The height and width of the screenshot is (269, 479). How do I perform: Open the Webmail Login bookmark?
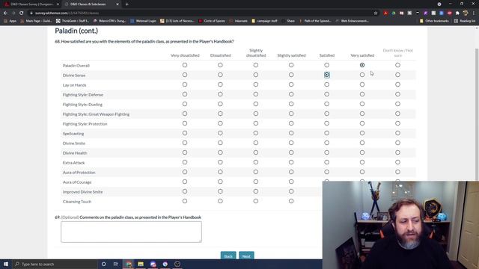click(x=143, y=21)
